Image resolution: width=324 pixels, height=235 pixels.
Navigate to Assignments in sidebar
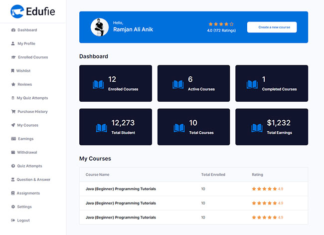coord(28,193)
